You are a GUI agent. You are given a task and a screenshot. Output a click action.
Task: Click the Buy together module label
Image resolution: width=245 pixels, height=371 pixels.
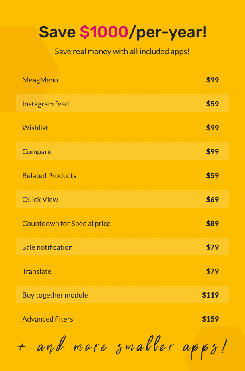tap(55, 295)
